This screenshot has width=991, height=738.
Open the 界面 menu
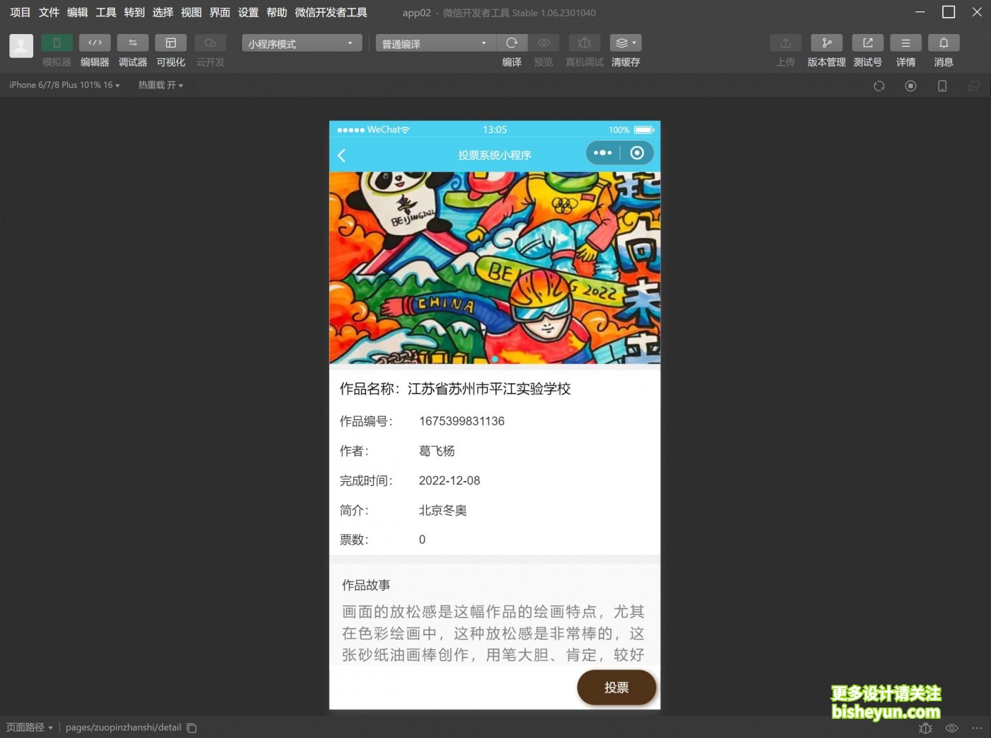(220, 13)
